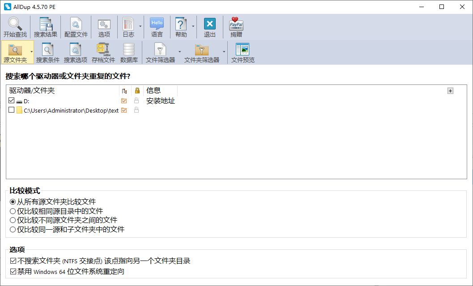Click the plus button in list header
This screenshot has height=286, width=473.
tap(450, 91)
